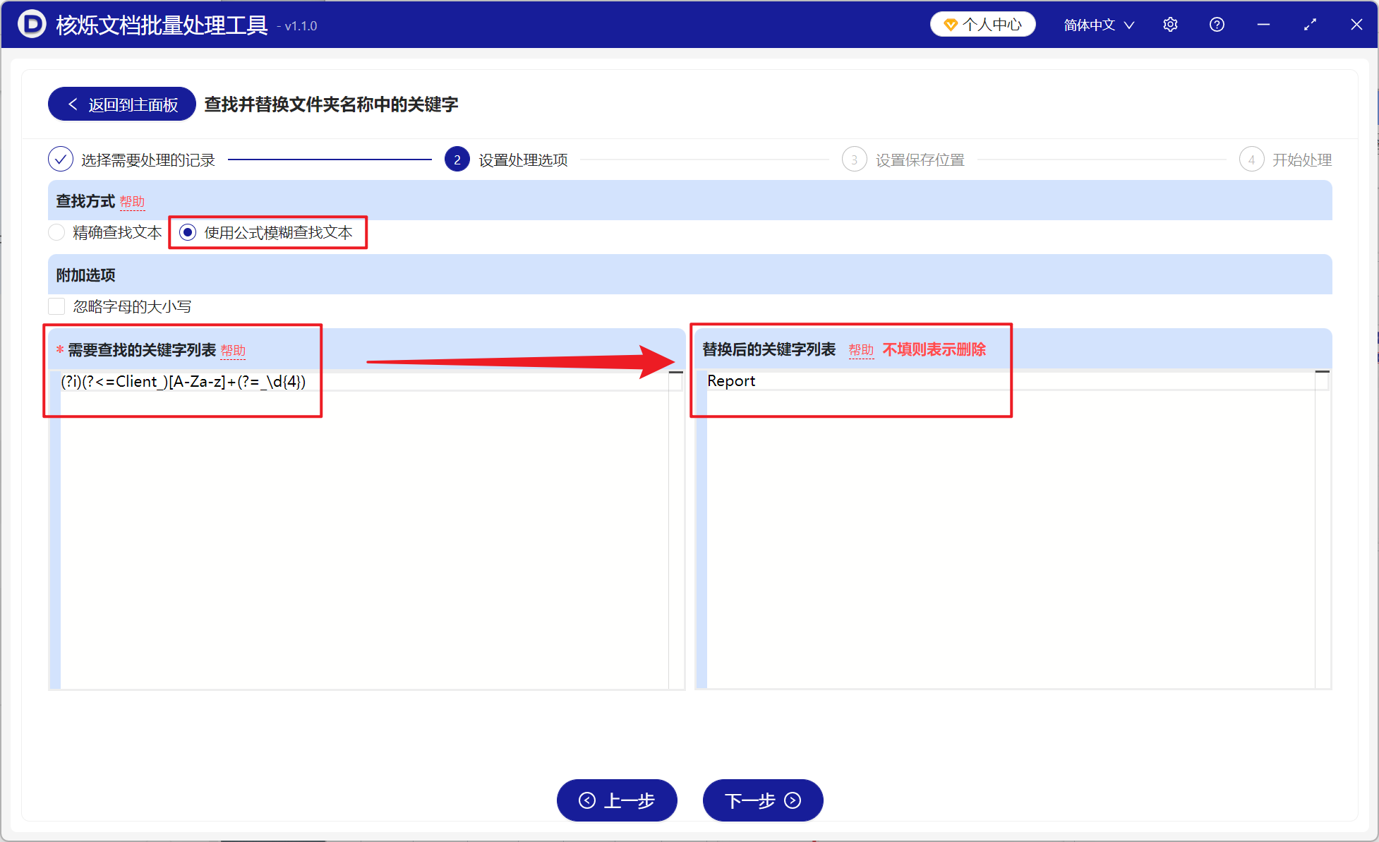Click the back chevron in 返回到主面板
This screenshot has width=1379, height=842.
pos(73,104)
